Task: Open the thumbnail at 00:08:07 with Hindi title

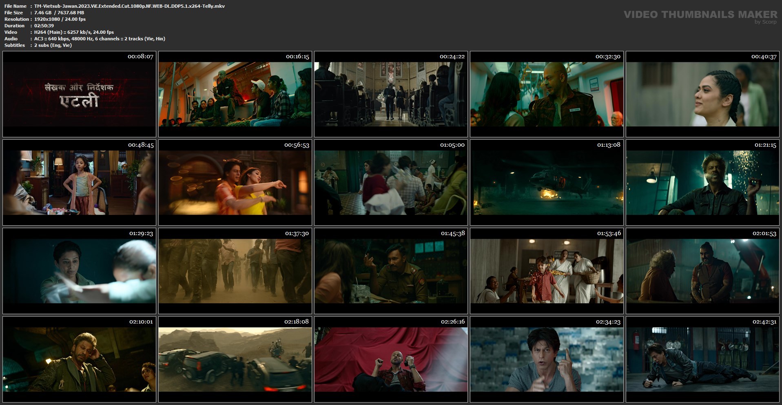Action: pos(79,94)
